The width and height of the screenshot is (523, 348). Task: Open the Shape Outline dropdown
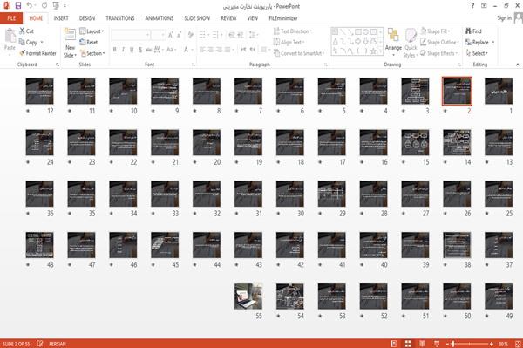(439, 43)
